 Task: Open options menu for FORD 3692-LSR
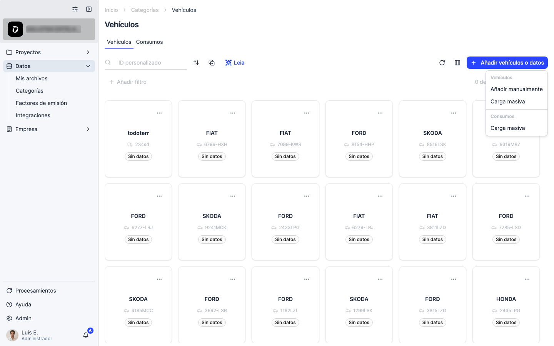coord(233,279)
